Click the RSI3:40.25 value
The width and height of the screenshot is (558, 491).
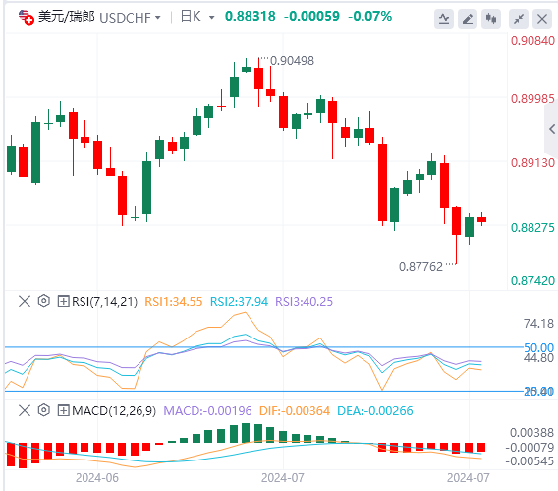click(305, 302)
